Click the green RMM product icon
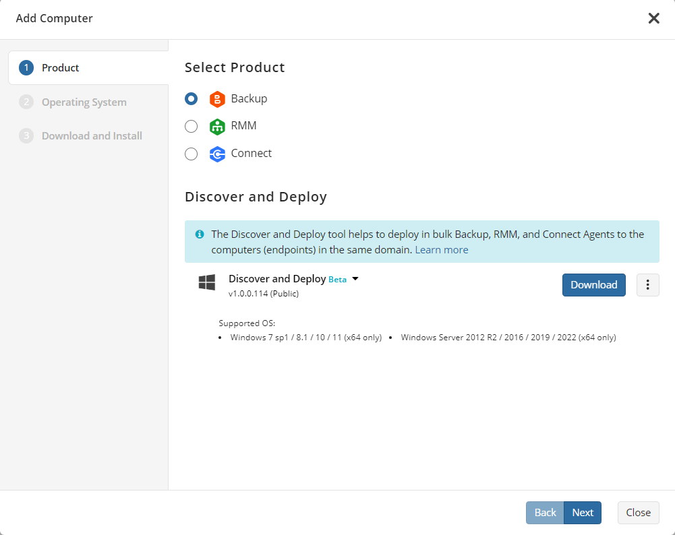 (217, 127)
